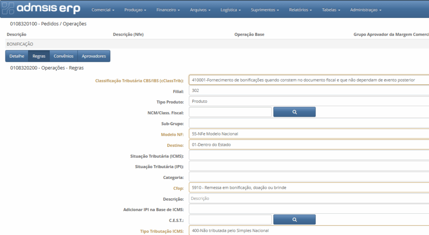Click the Cfop field showing 5910

click(309, 188)
